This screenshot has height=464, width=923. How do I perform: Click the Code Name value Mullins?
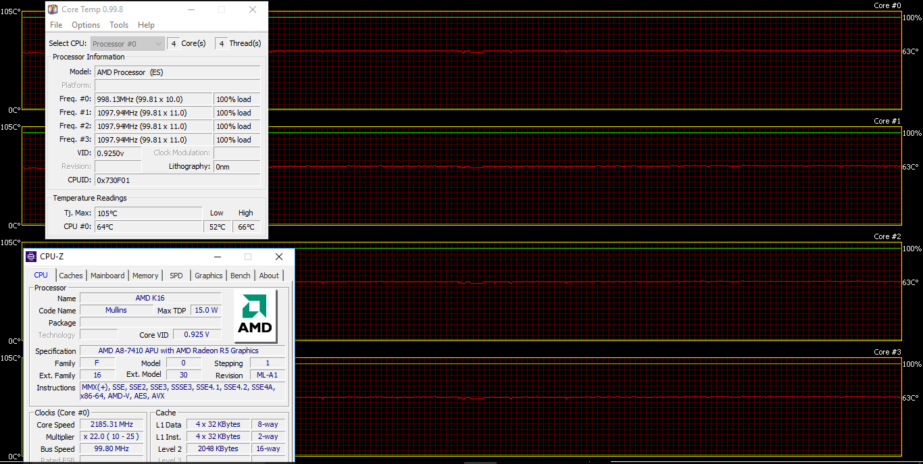[116, 310]
